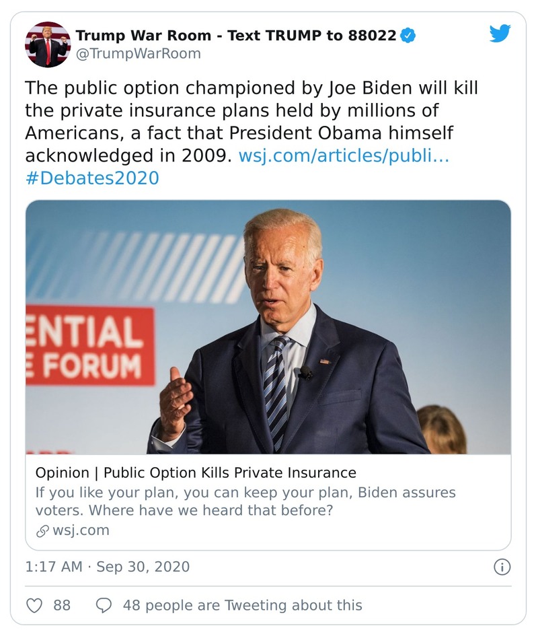
Task: Click the like count 88
Action: pyautogui.click(x=62, y=605)
